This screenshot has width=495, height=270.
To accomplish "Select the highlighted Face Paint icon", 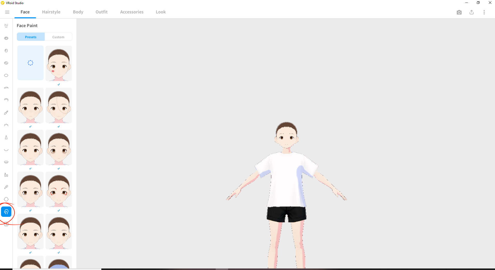I will 6,212.
